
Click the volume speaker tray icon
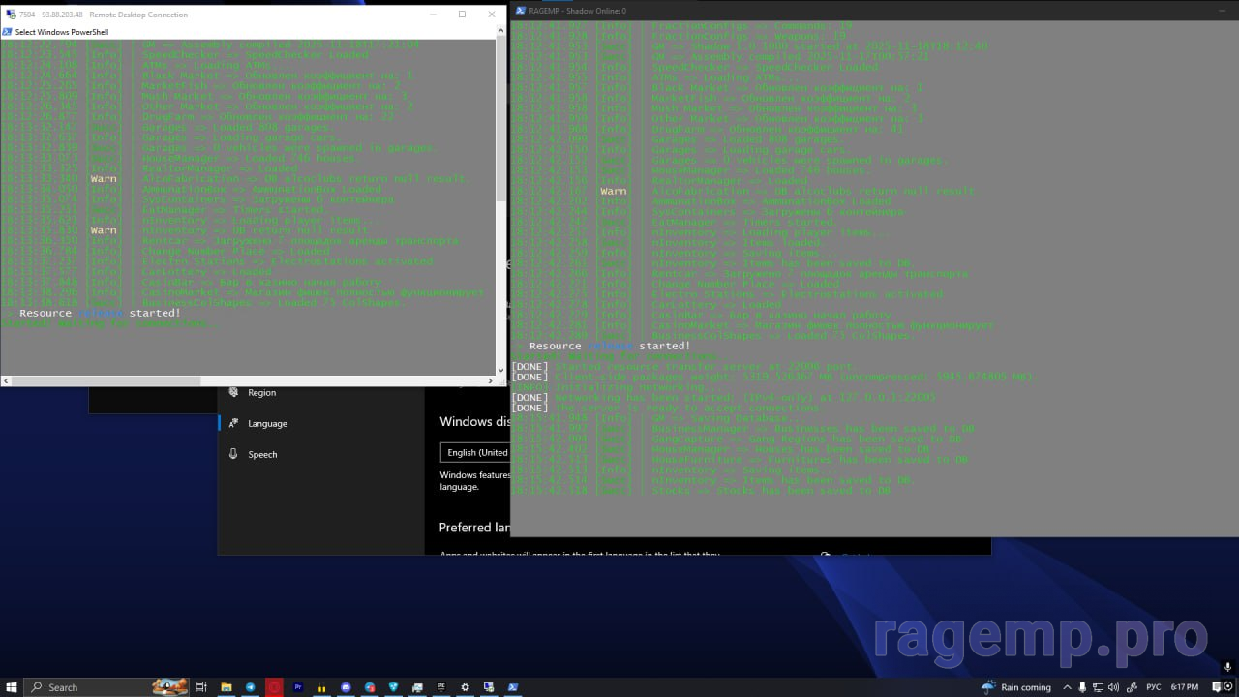1112,687
